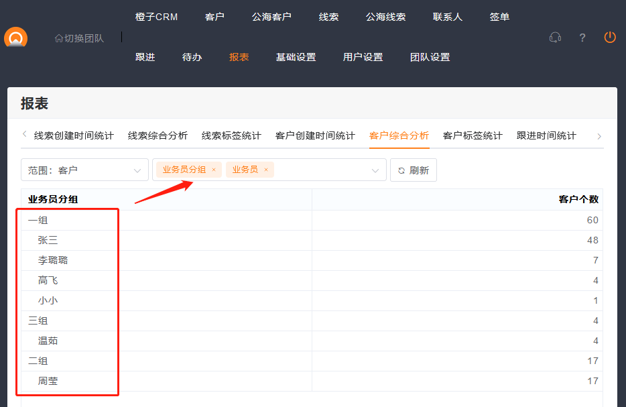Click 切换团队 to switch team
This screenshot has height=407, width=626.
pyautogui.click(x=79, y=38)
